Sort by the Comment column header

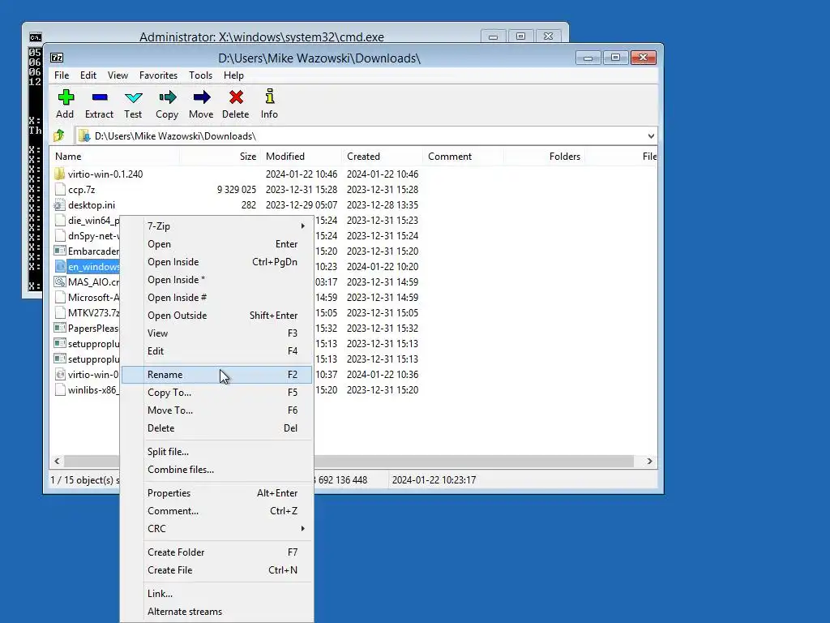463,157
